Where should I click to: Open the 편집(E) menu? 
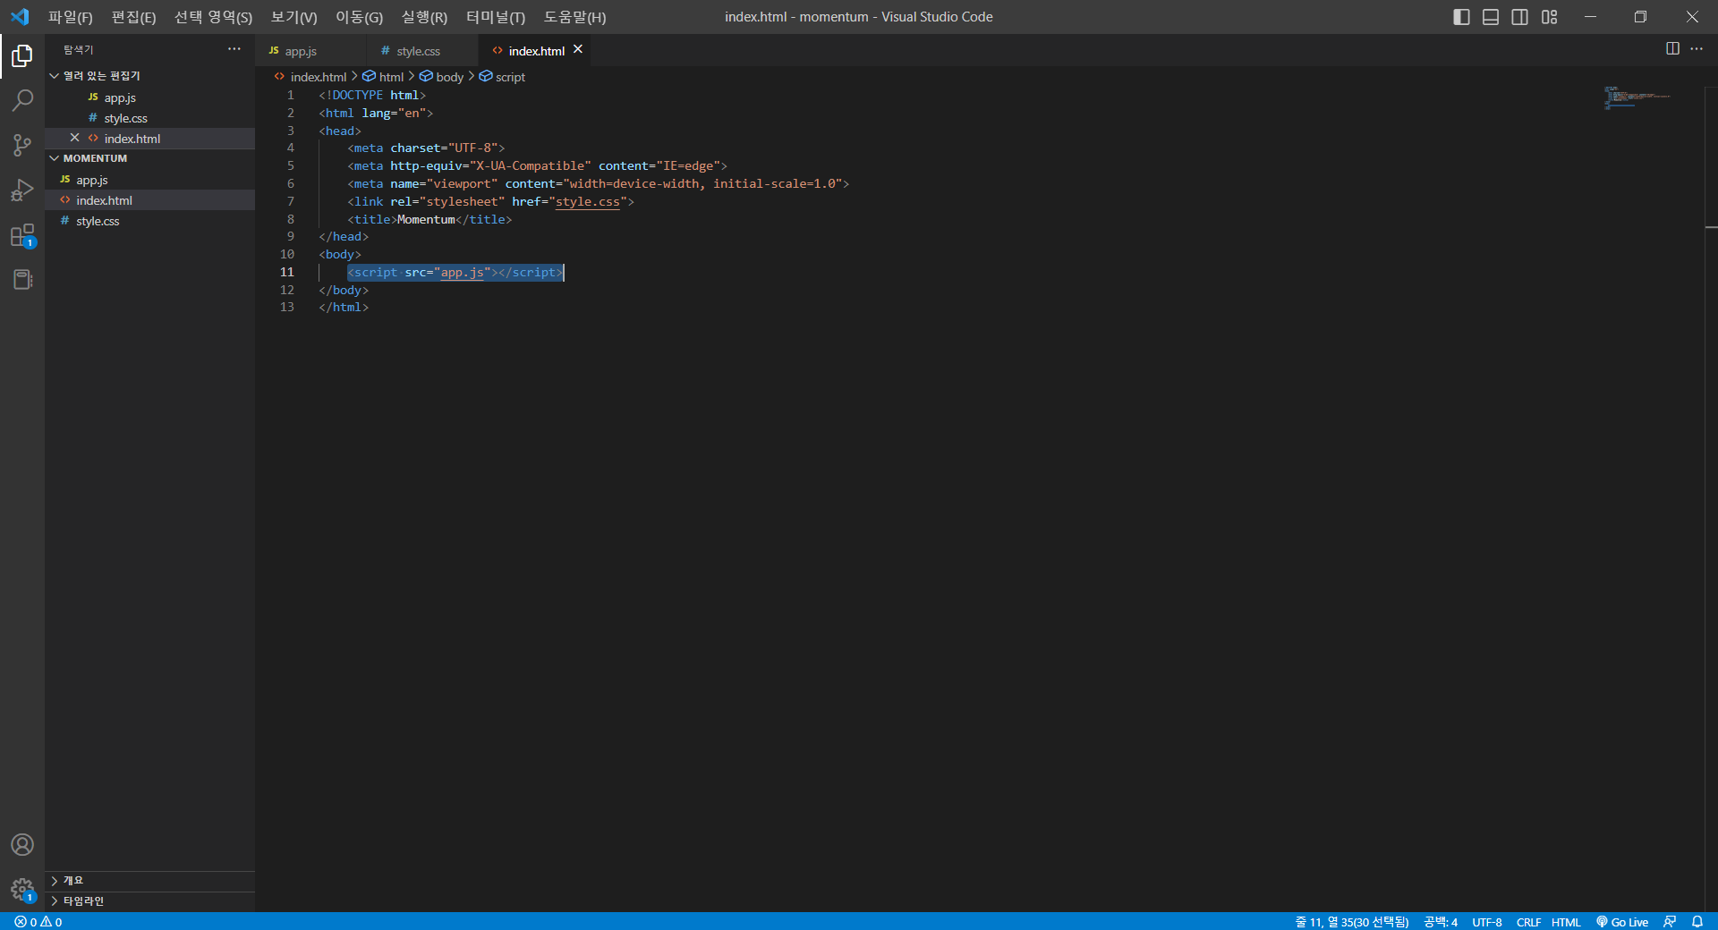133,17
